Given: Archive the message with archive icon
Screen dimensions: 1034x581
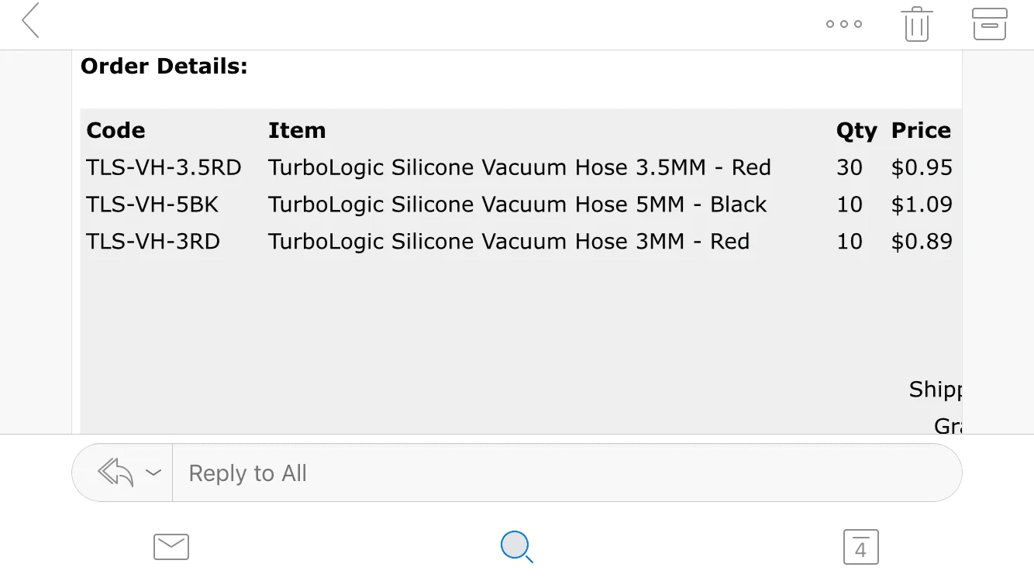Looking at the screenshot, I should coord(989,24).
